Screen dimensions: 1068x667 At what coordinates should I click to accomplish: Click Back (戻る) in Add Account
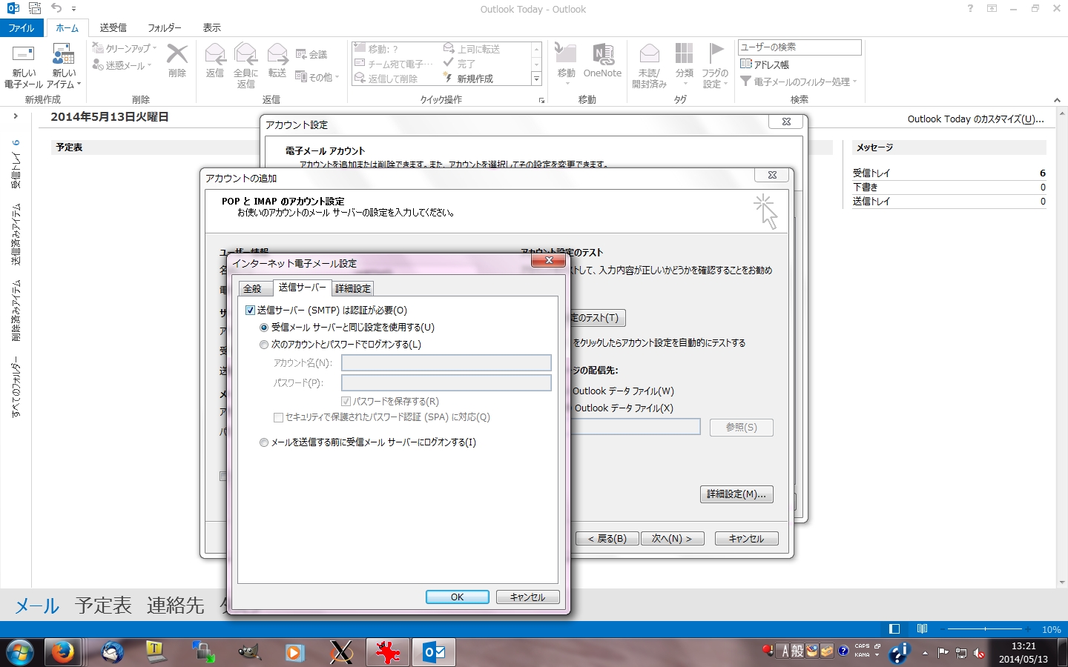(x=607, y=539)
